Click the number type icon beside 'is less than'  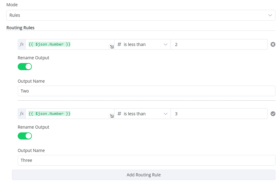119,44
